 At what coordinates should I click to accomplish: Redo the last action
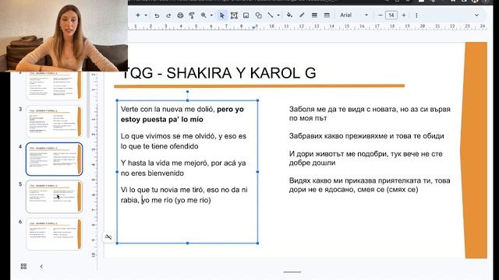point(168,16)
